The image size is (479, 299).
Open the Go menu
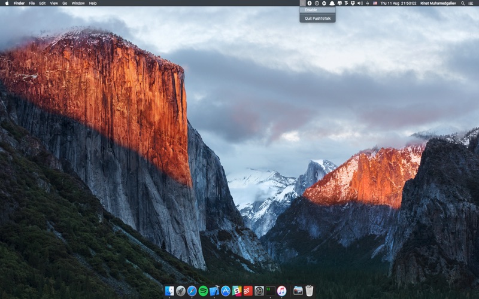65,3
